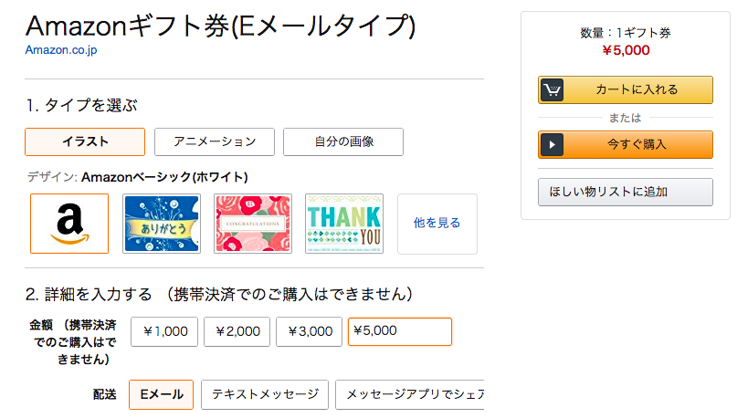
Task: Choose the blue ありがとう card design
Action: pyautogui.click(x=162, y=224)
